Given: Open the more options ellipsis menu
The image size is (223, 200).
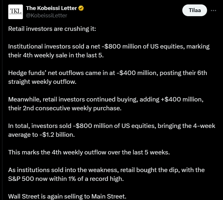Looking at the screenshot, I should pyautogui.click(x=213, y=11).
